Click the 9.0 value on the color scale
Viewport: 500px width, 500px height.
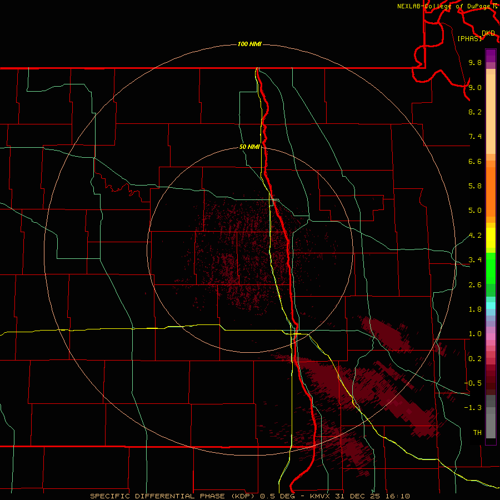[475, 87]
